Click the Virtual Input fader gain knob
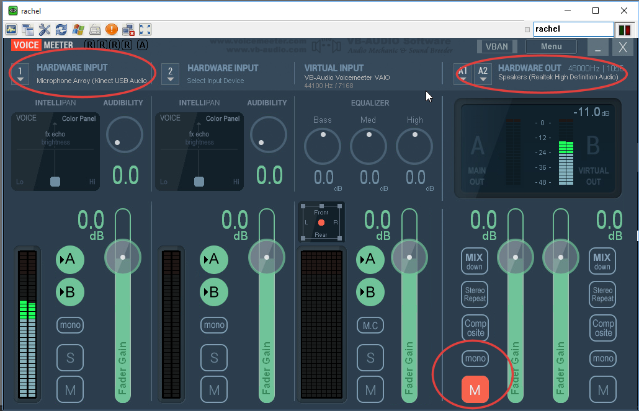This screenshot has height=411, width=639. (x=409, y=257)
